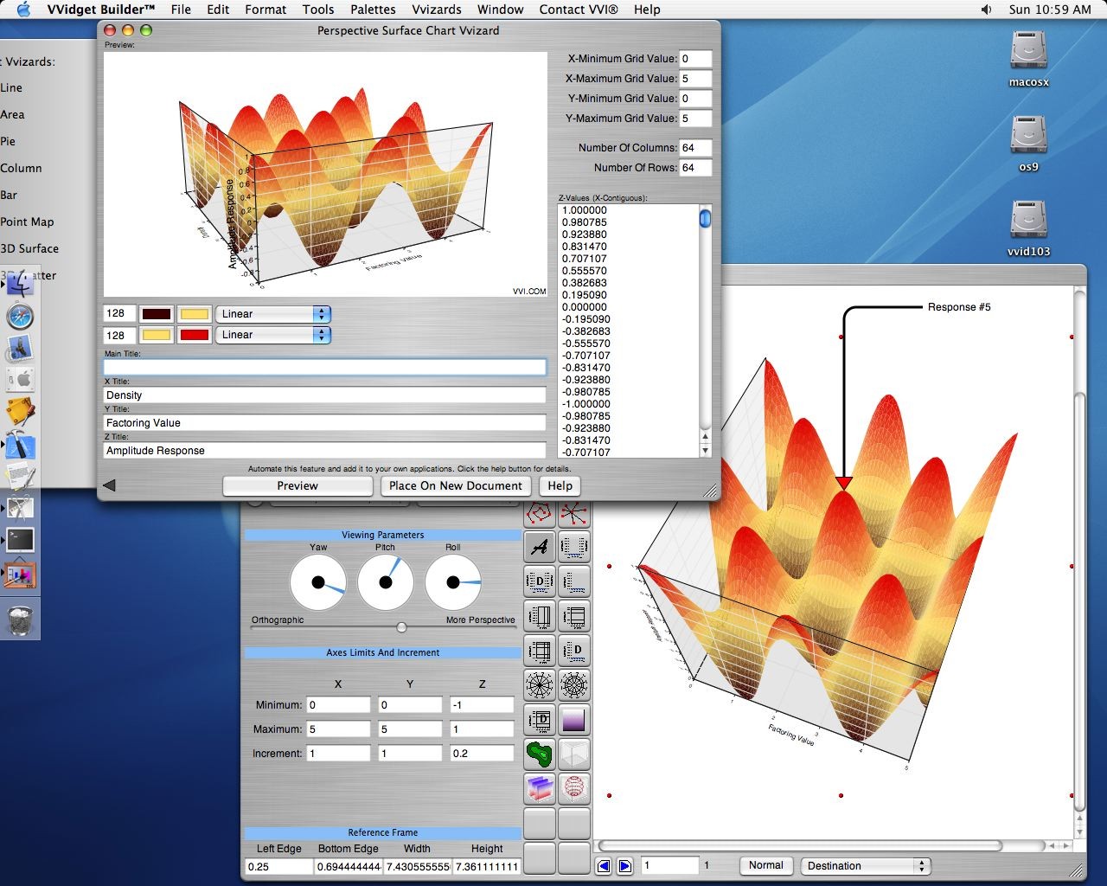1107x886 pixels.
Task: Select Area in the Vvizards list
Action: point(12,114)
